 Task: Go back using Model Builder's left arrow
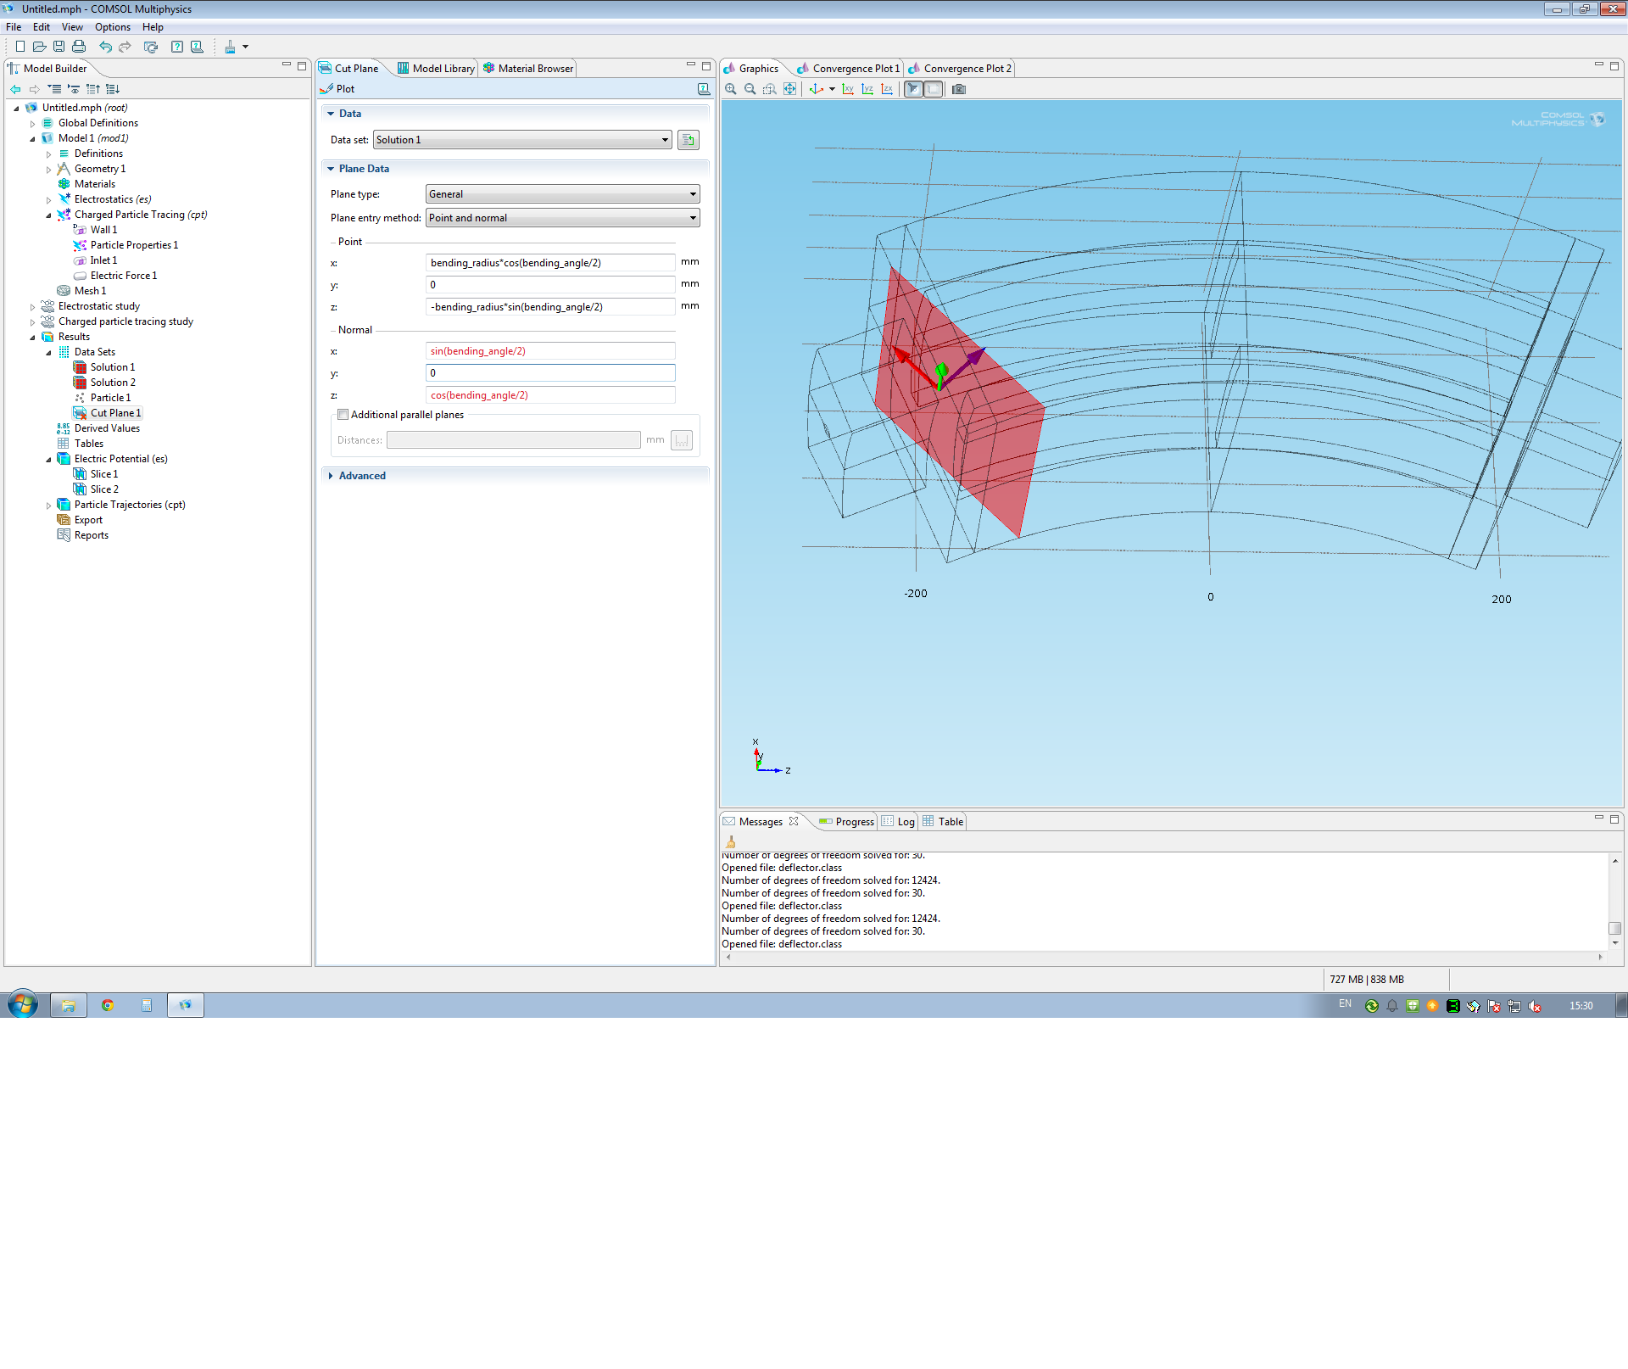click(15, 89)
